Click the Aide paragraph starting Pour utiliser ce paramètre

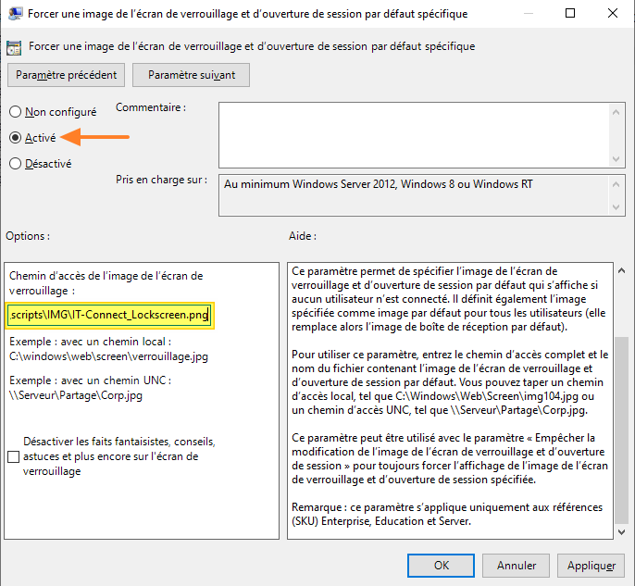point(450,382)
